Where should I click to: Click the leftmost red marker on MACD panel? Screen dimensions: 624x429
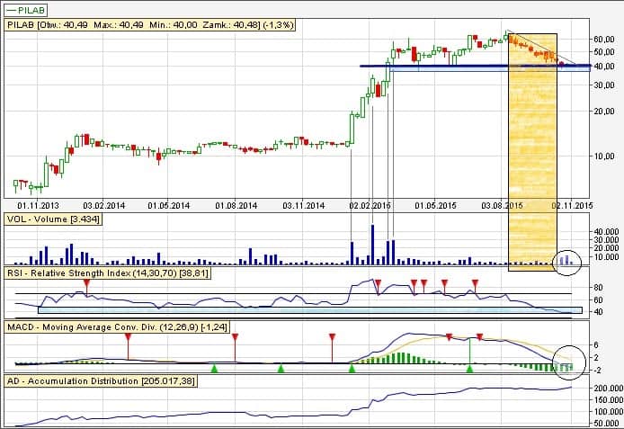(128, 337)
